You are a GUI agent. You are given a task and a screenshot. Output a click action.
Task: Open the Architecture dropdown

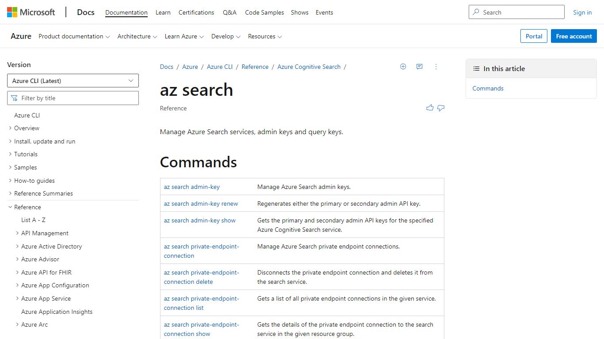[x=137, y=36]
